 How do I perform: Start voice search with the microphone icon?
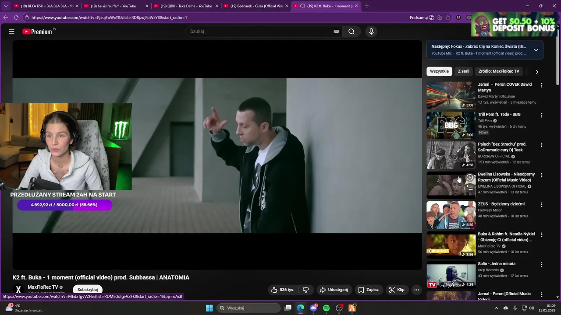(x=371, y=31)
